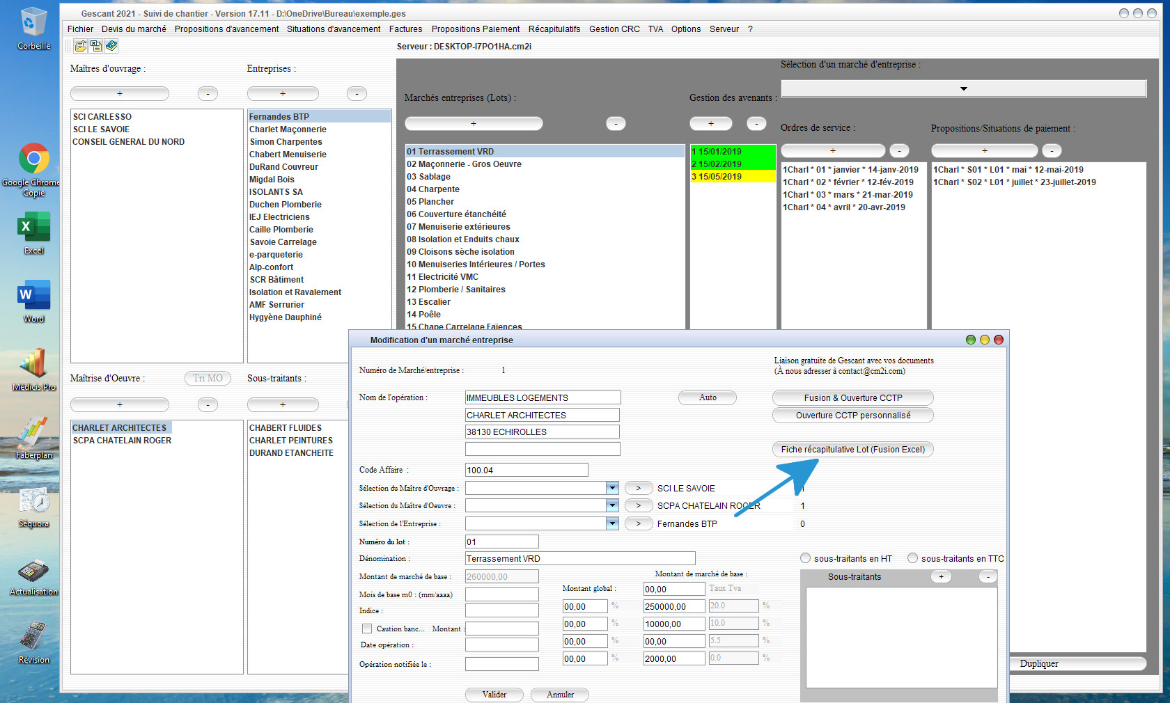Image resolution: width=1170 pixels, height=703 pixels.
Task: Click the Code Affaire input field
Action: 526,470
